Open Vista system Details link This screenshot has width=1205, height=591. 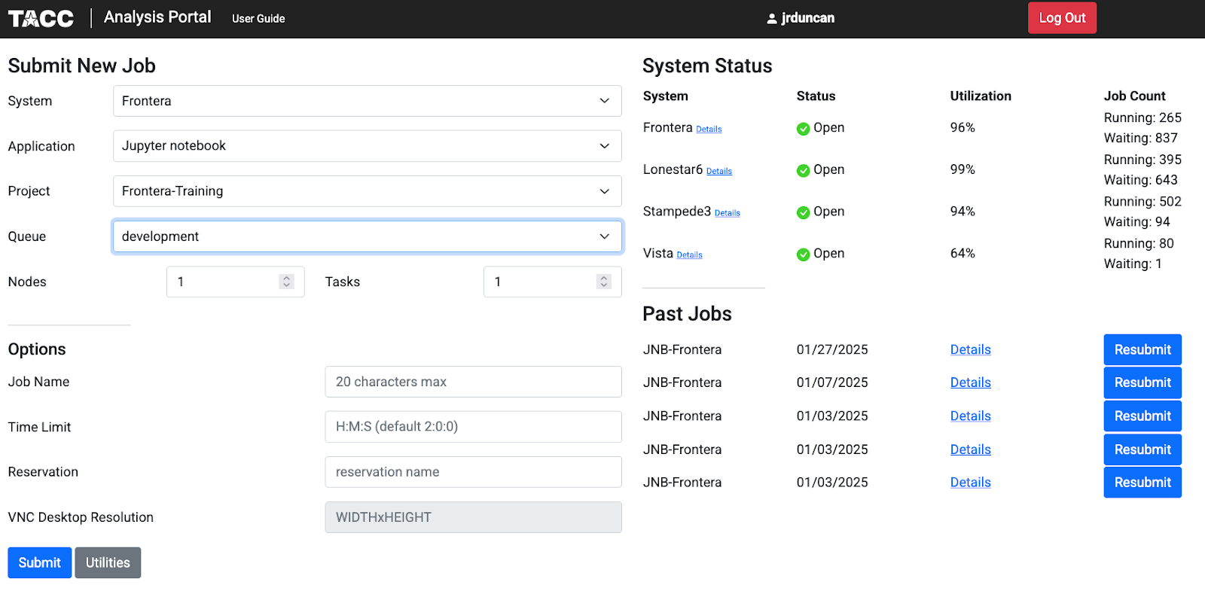coord(689,255)
